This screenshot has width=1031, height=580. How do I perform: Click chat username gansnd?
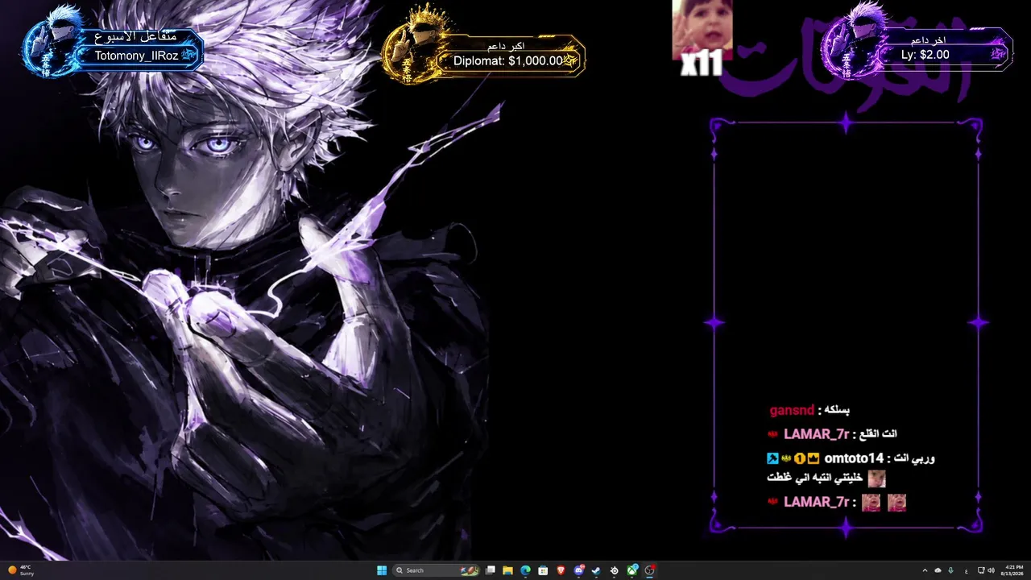[792, 410]
